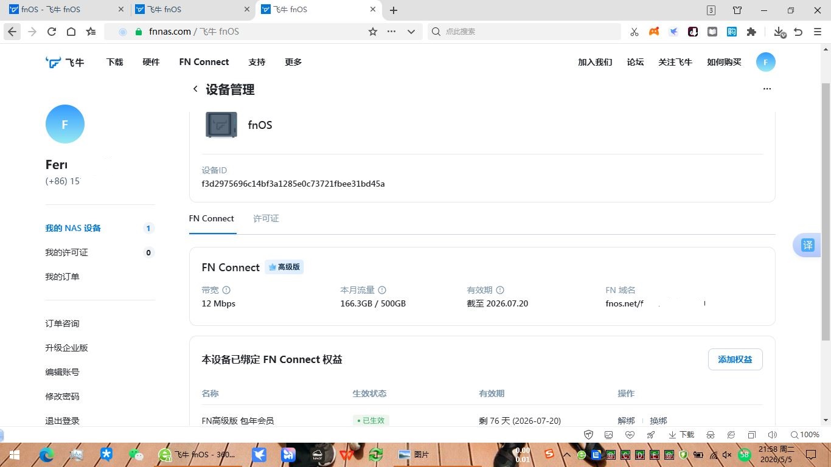Open the 支持 menu in site header
831x467 pixels.
257,62
